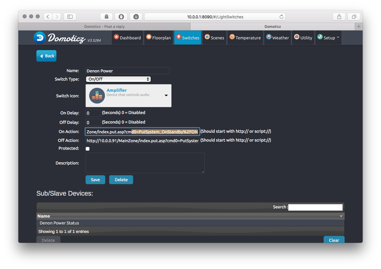Clear the sub/slave devices list
The image size is (381, 269).
click(334, 240)
